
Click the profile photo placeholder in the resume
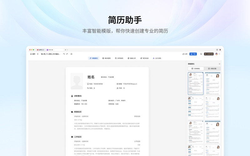pos(77,81)
